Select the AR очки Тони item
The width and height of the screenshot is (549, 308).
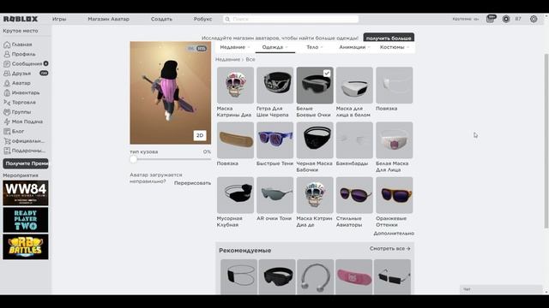(x=274, y=195)
